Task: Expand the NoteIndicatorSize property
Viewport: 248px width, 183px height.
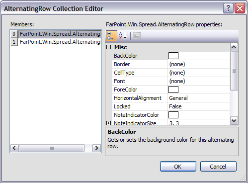Action: 108,123
